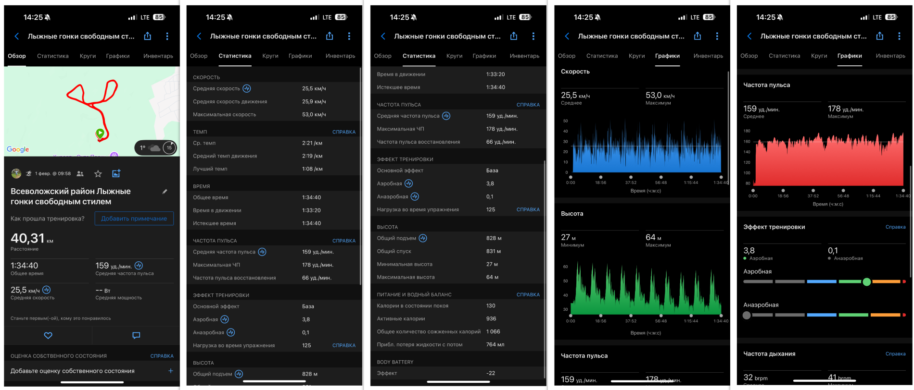Tap the add photo icon beside the star
Image resolution: width=914 pixels, height=390 pixels.
pos(116,173)
